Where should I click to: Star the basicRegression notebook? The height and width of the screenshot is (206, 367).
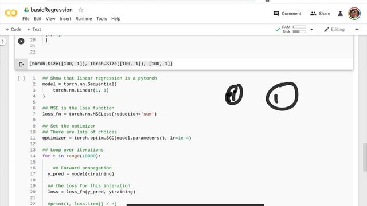[x=81, y=10]
